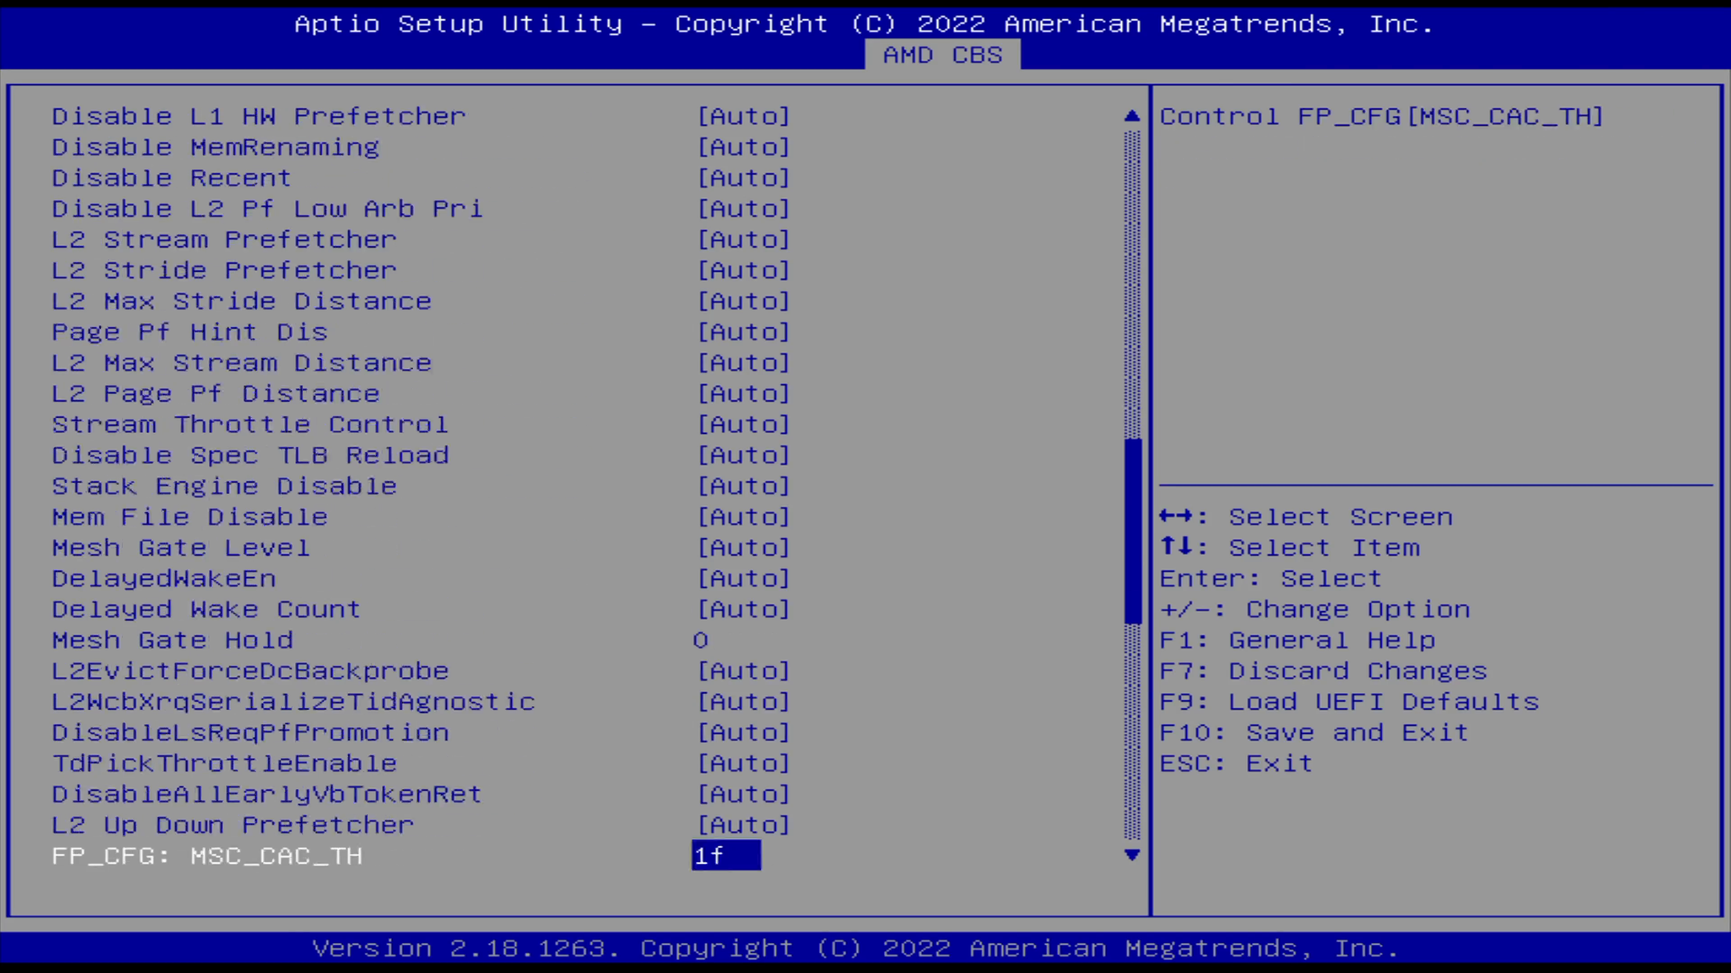Open the Disable MemRenaming [Auto] option
Viewport: 1731px width, 973px height.
pos(744,147)
